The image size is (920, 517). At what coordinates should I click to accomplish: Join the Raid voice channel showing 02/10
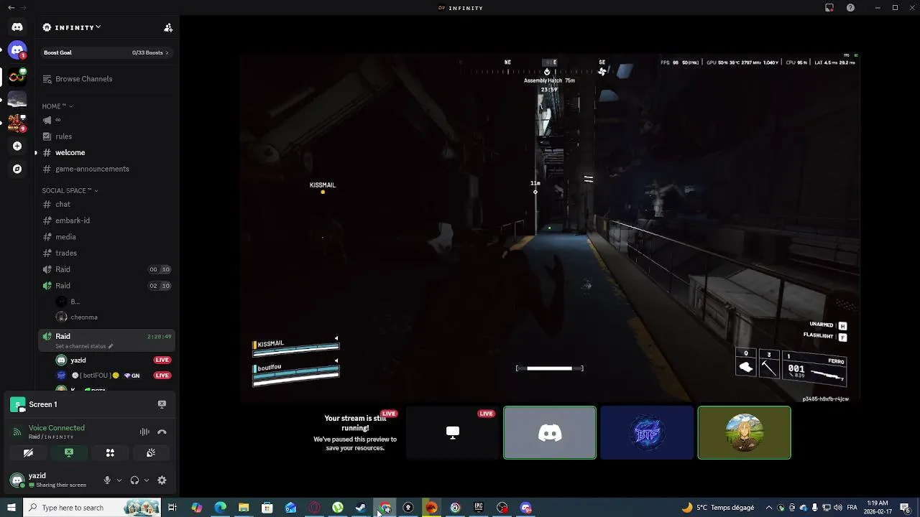pos(108,286)
